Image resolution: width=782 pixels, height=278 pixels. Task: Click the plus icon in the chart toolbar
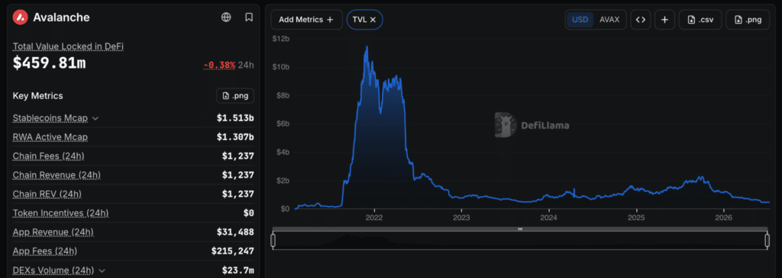click(665, 20)
